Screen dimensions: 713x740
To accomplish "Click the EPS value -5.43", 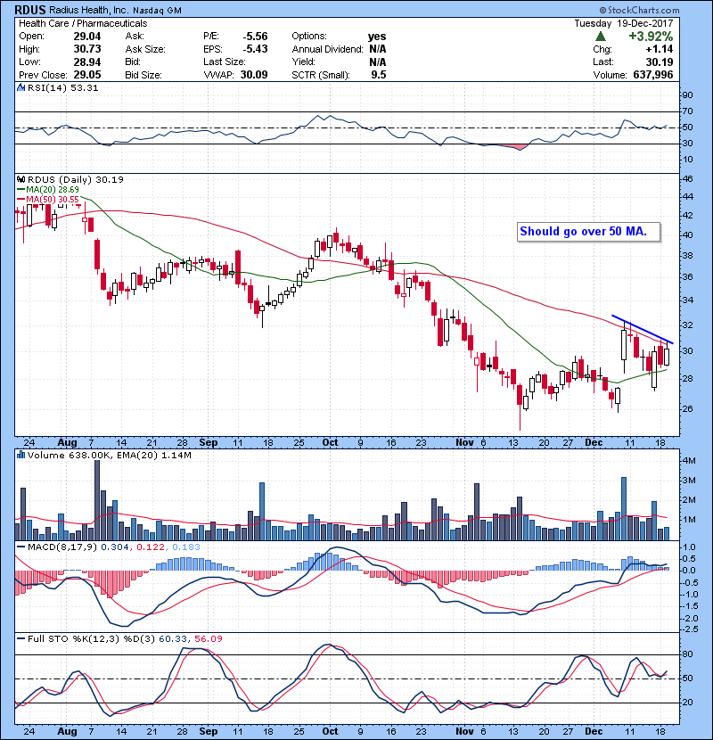I will (255, 49).
